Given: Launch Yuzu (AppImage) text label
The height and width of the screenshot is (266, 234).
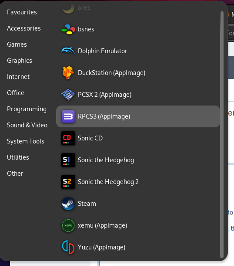Looking at the screenshot, I should [101, 247].
